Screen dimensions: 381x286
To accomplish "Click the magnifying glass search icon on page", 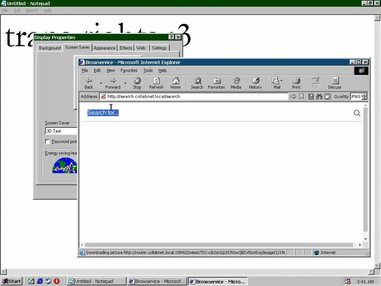I will tap(357, 113).
